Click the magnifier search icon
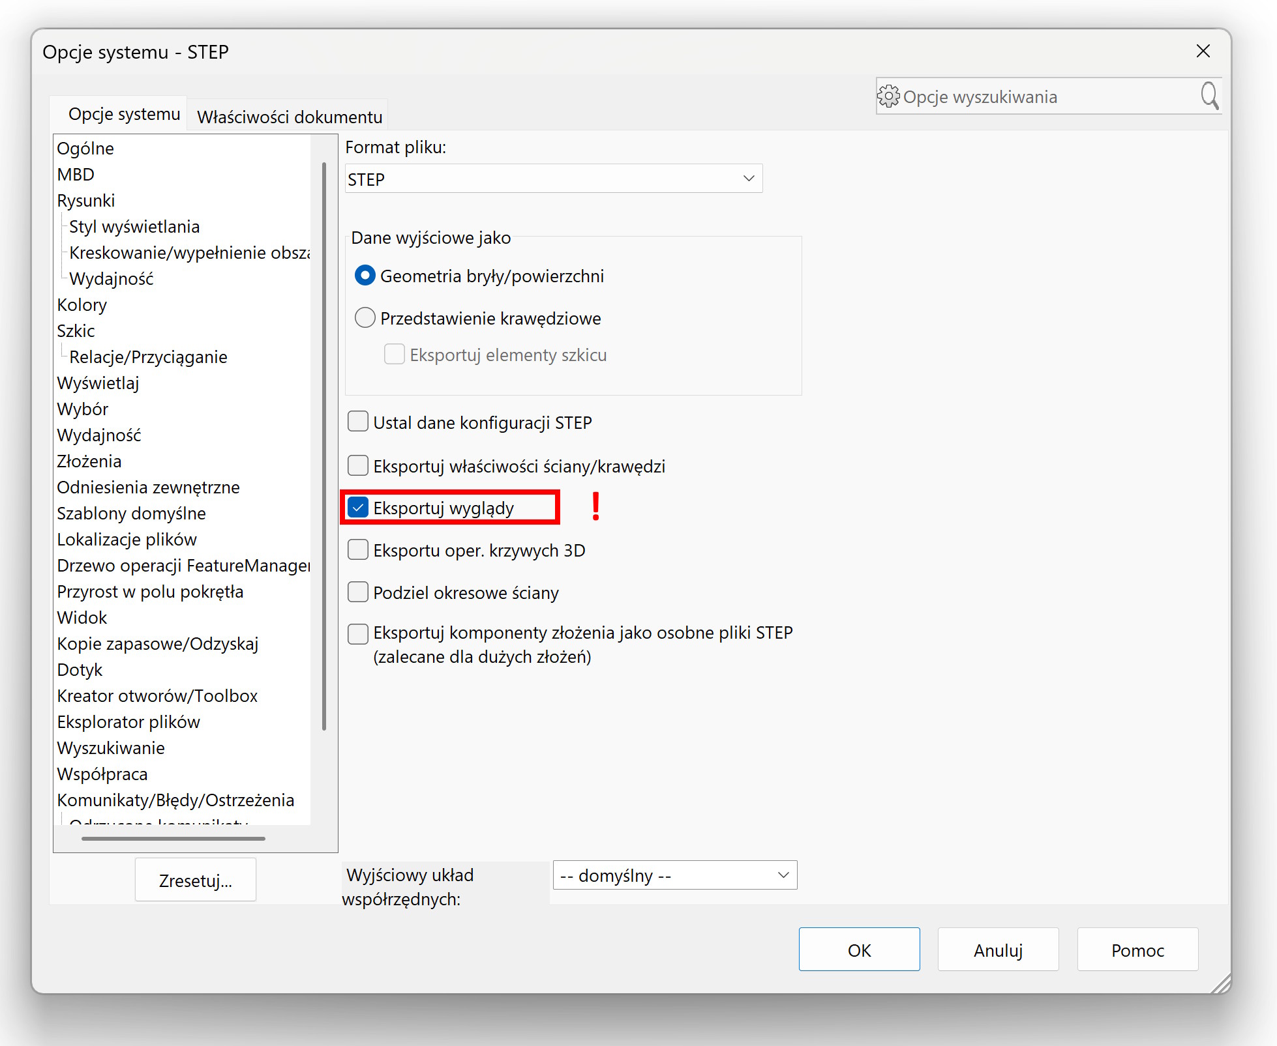Image resolution: width=1277 pixels, height=1046 pixels. pyautogui.click(x=1209, y=96)
